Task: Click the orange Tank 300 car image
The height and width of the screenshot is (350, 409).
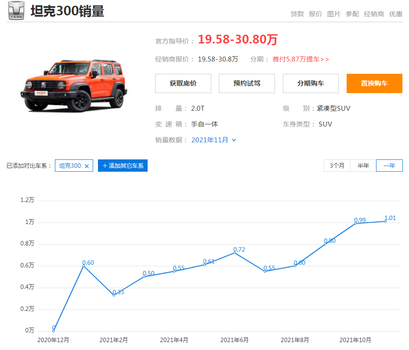Action: pyautogui.click(x=74, y=86)
